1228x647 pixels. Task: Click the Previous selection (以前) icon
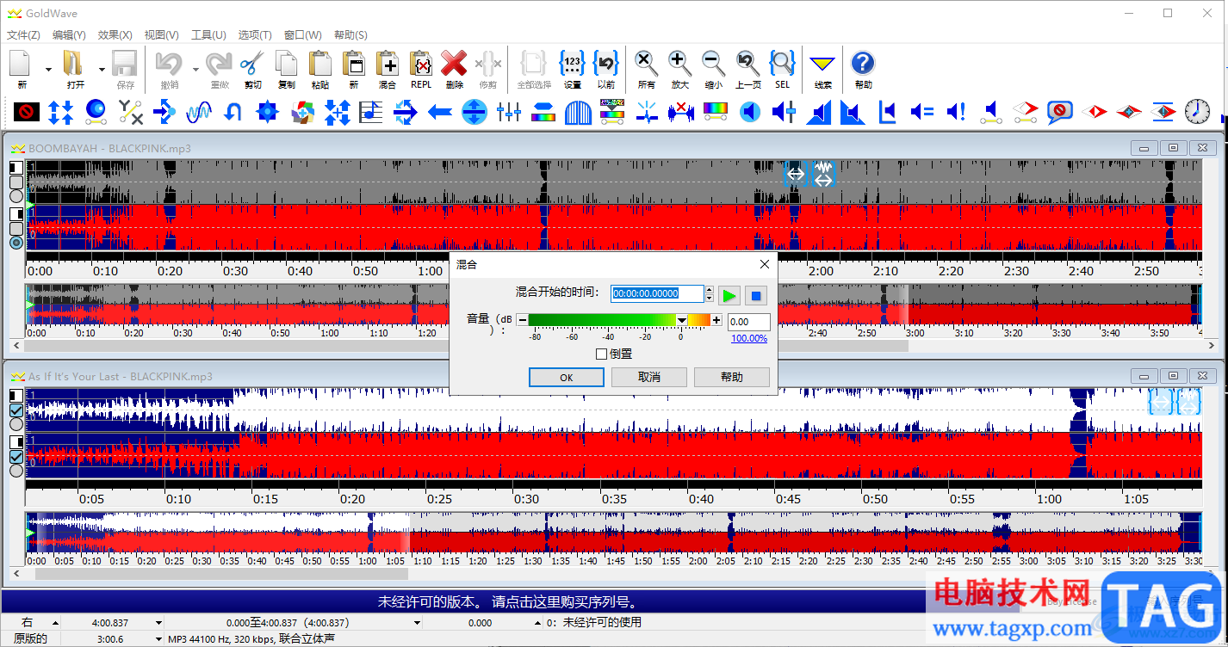pos(606,64)
